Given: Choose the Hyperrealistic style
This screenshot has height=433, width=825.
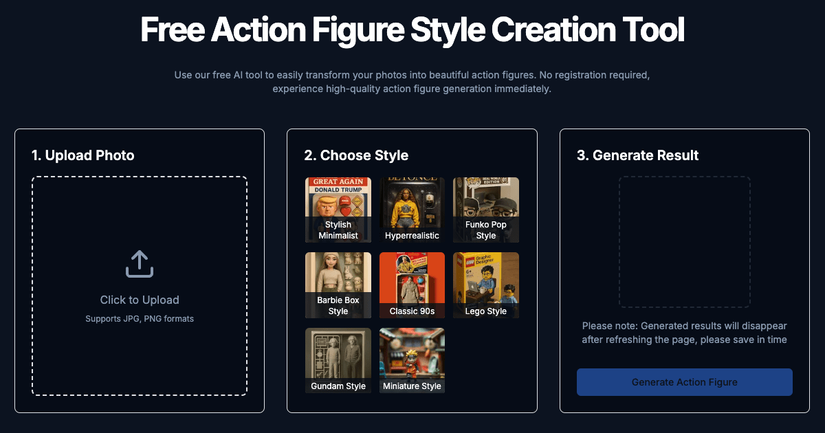Looking at the screenshot, I should click(x=412, y=210).
